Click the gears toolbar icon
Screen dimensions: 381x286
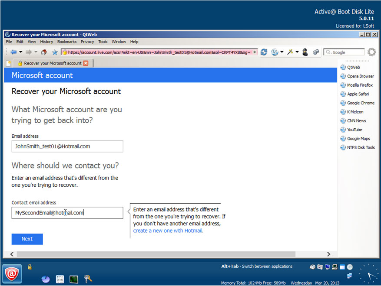(x=316, y=52)
